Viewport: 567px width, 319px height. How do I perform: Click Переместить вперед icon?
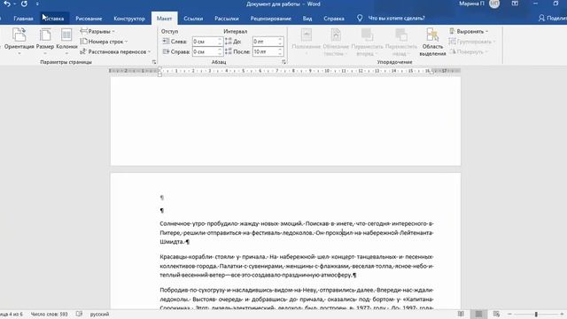click(367, 35)
